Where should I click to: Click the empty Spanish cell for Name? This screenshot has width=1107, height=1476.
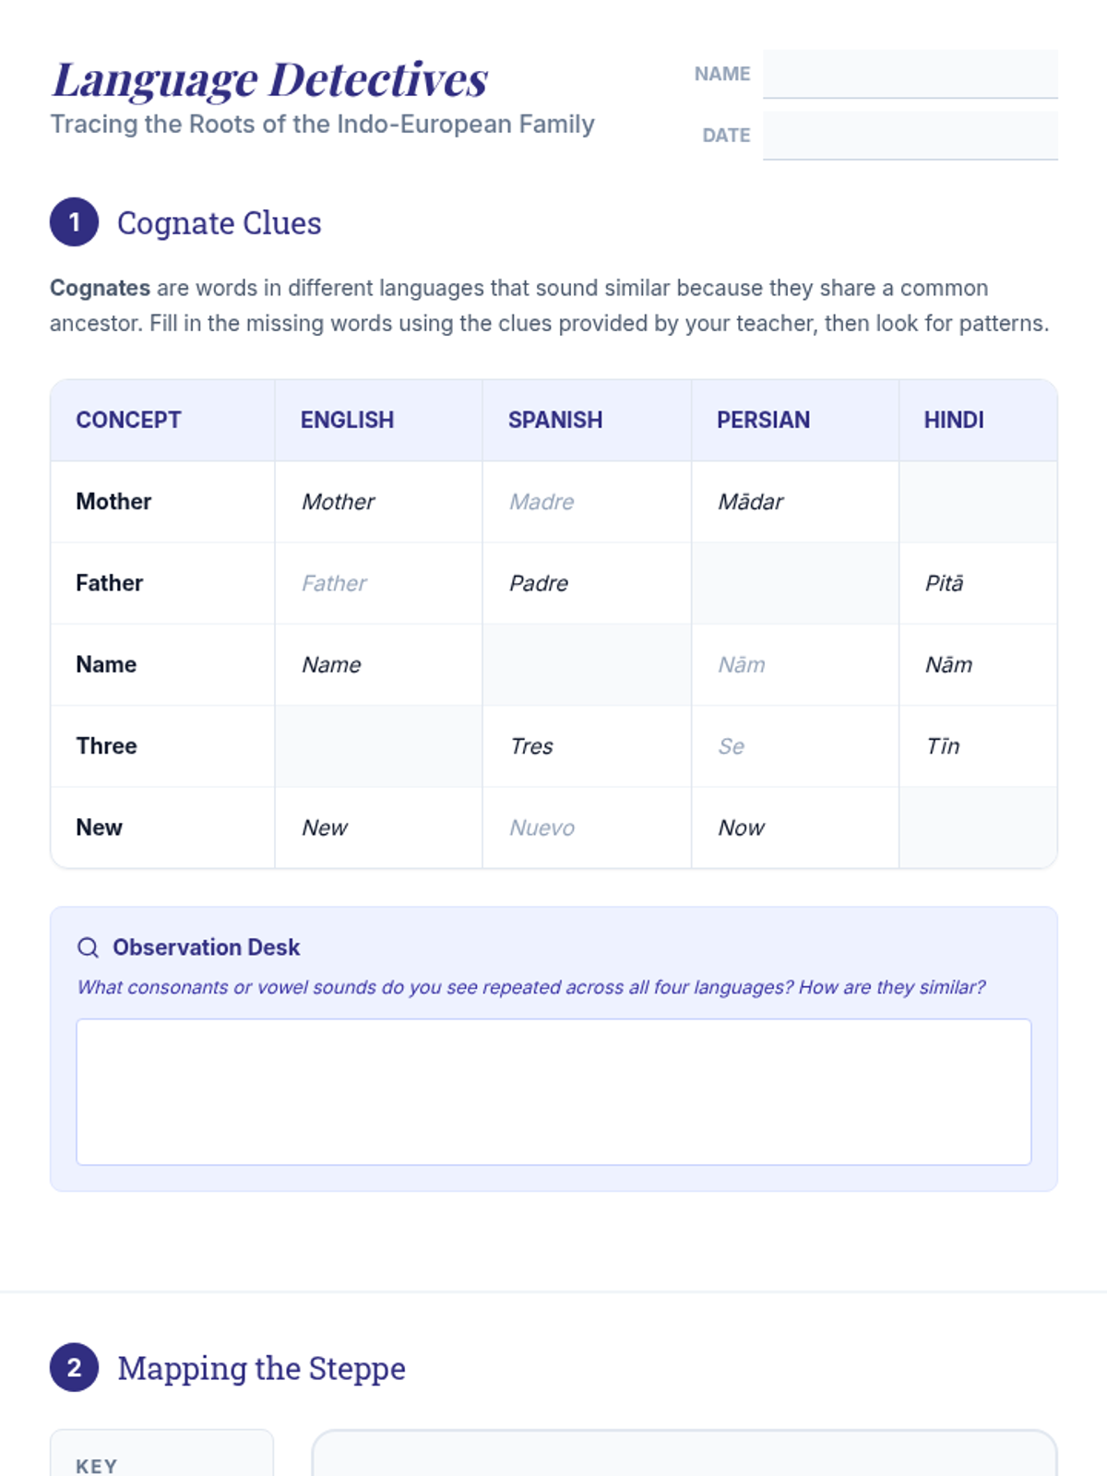point(587,664)
